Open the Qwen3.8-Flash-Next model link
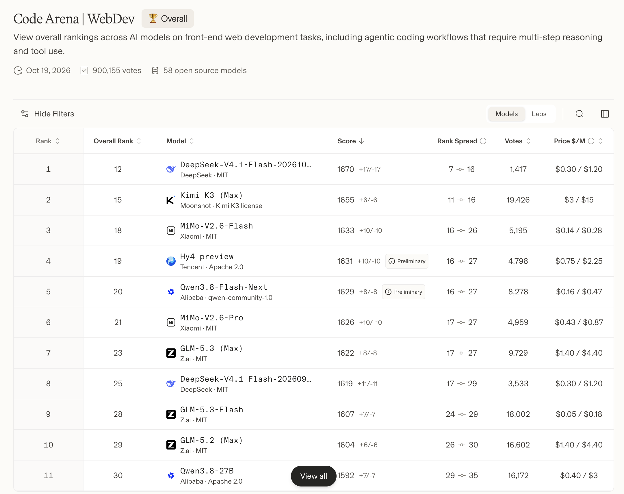The width and height of the screenshot is (624, 494). (x=224, y=287)
